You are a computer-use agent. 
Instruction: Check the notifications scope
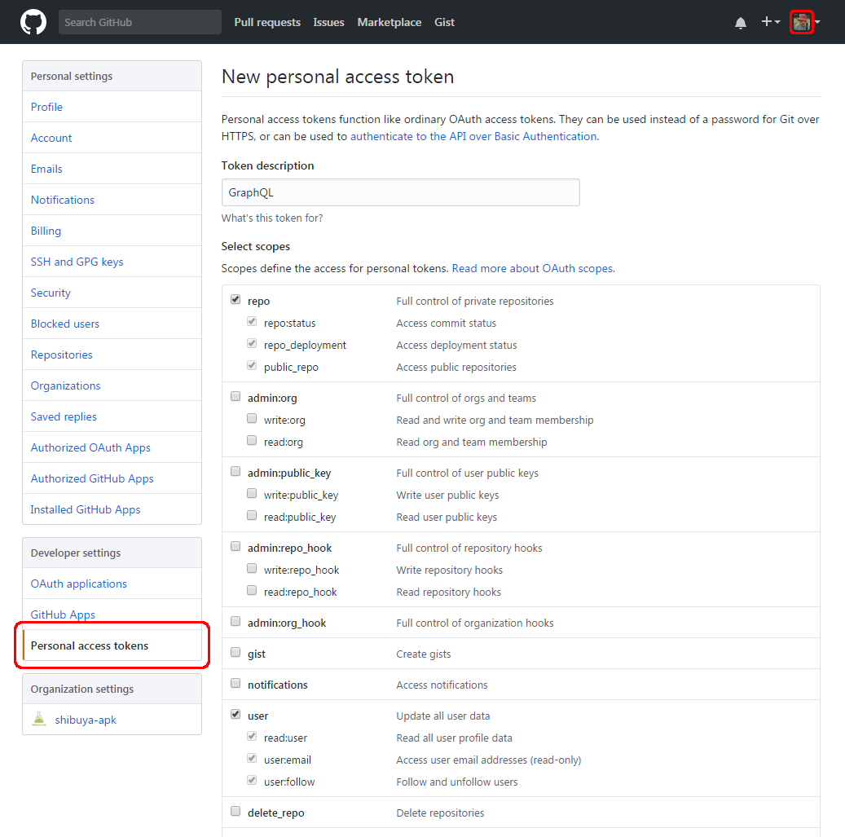click(x=235, y=682)
